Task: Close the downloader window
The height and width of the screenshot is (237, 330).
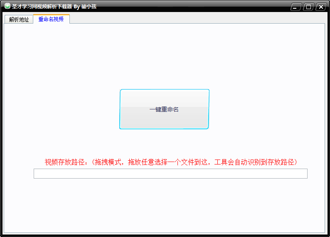Action: click(321, 7)
